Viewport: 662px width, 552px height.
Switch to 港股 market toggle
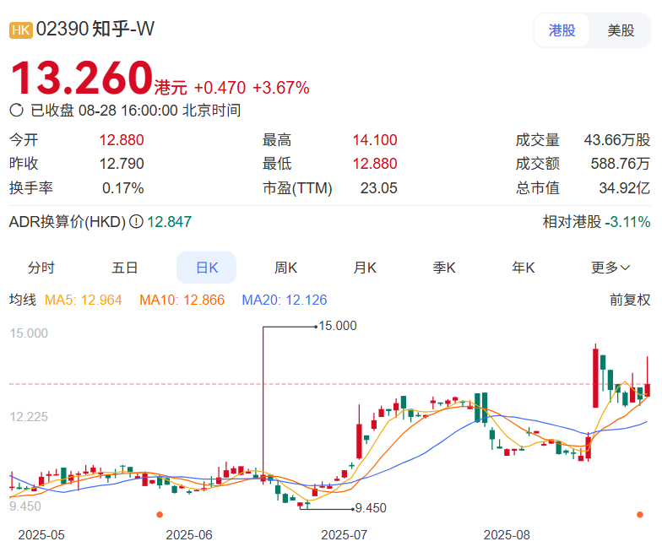562,30
